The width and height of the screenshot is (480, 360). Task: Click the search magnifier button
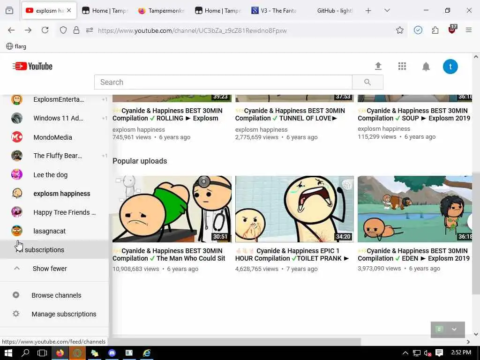pos(367,82)
